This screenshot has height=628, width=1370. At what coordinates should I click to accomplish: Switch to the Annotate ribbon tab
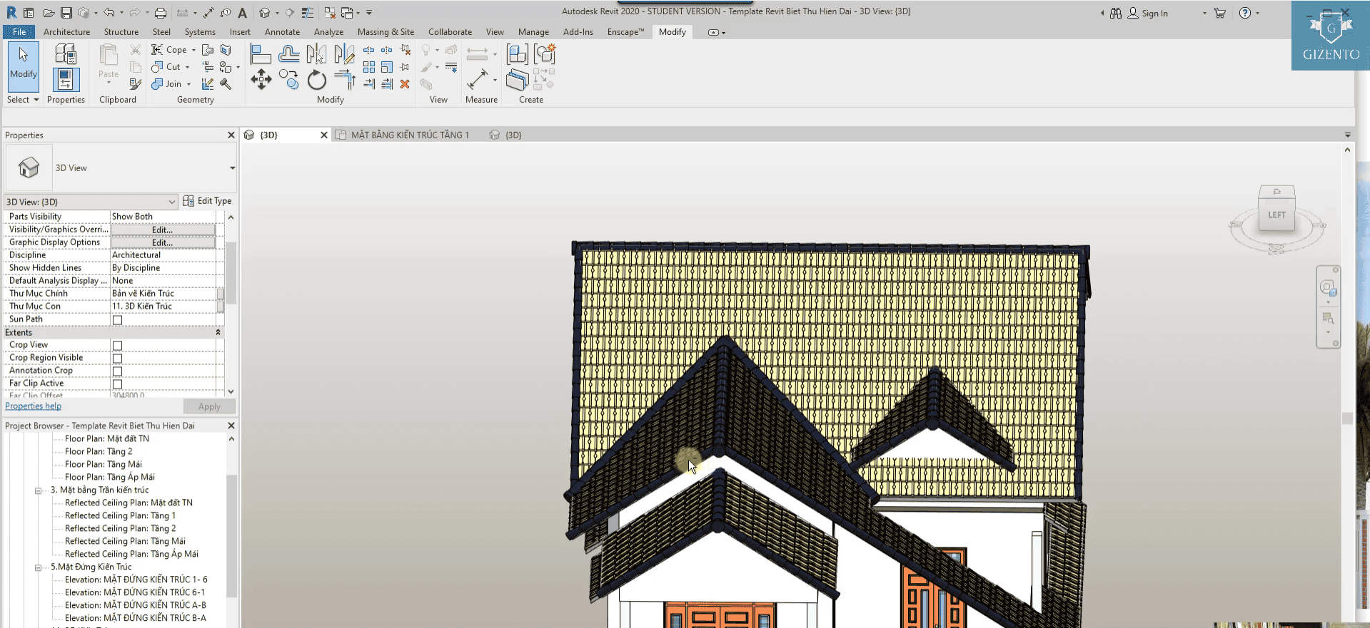(282, 32)
